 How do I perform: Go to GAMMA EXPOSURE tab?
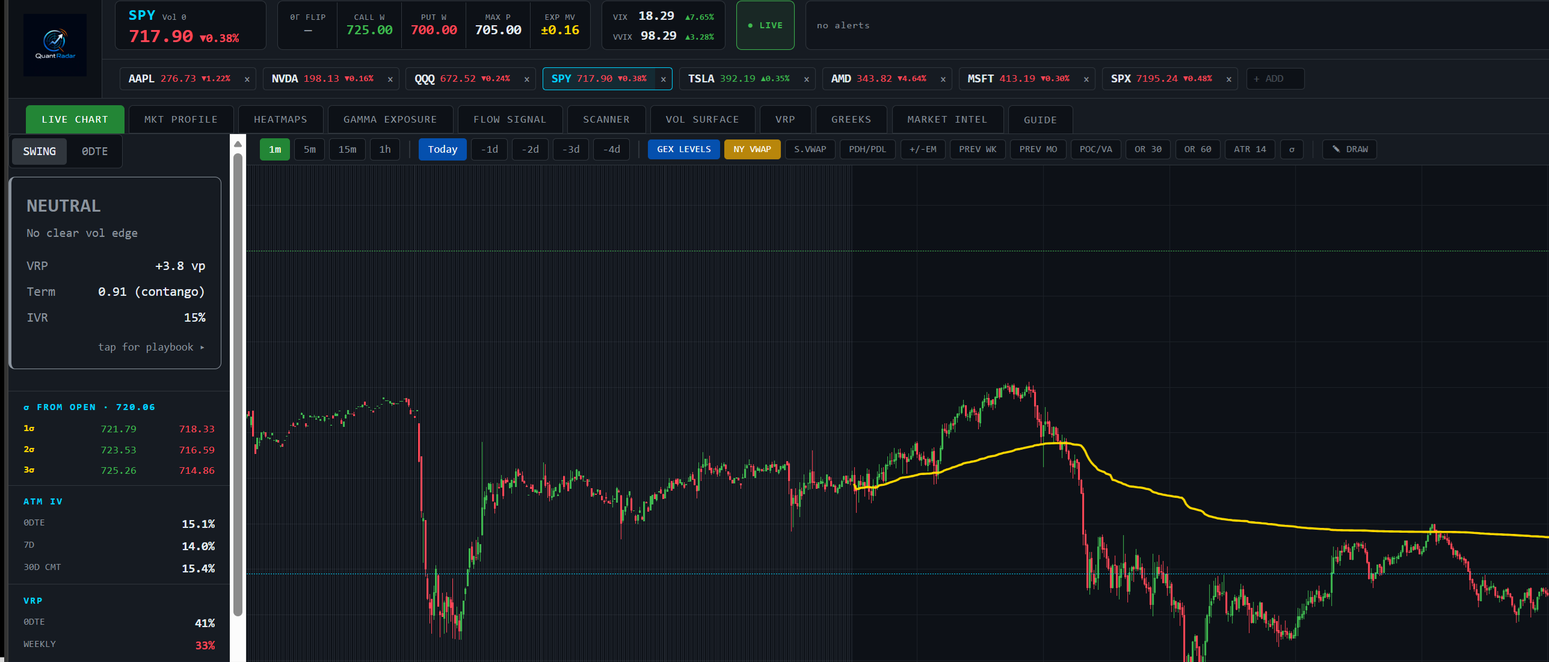click(x=390, y=120)
